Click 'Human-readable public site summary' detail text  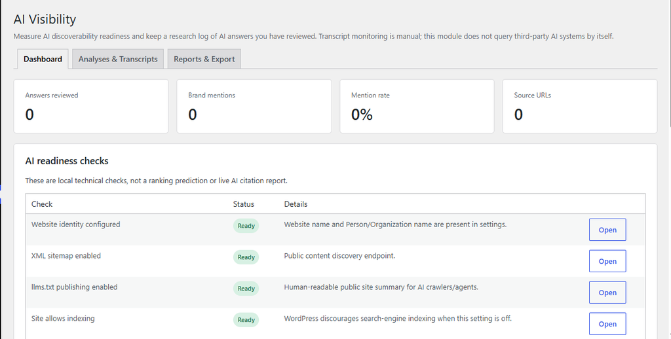[x=381, y=287]
